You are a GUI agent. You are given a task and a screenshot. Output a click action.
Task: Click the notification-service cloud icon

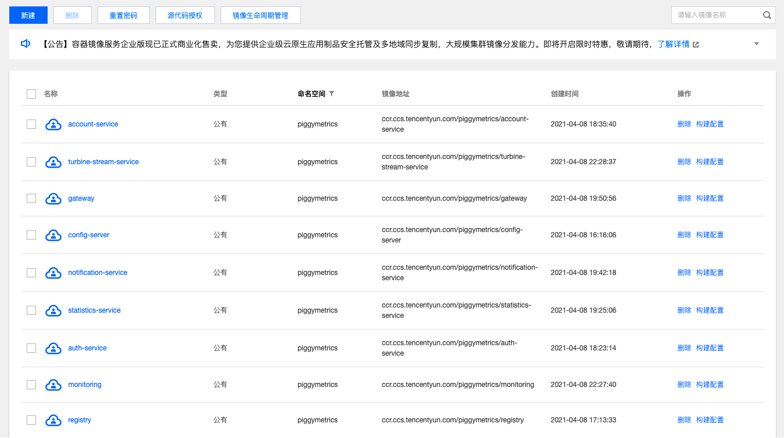(x=53, y=273)
